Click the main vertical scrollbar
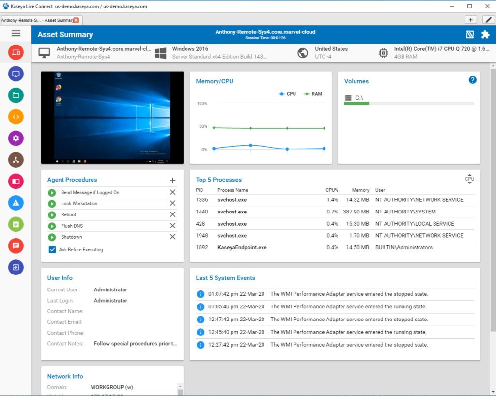The image size is (496, 396). (x=493, y=199)
